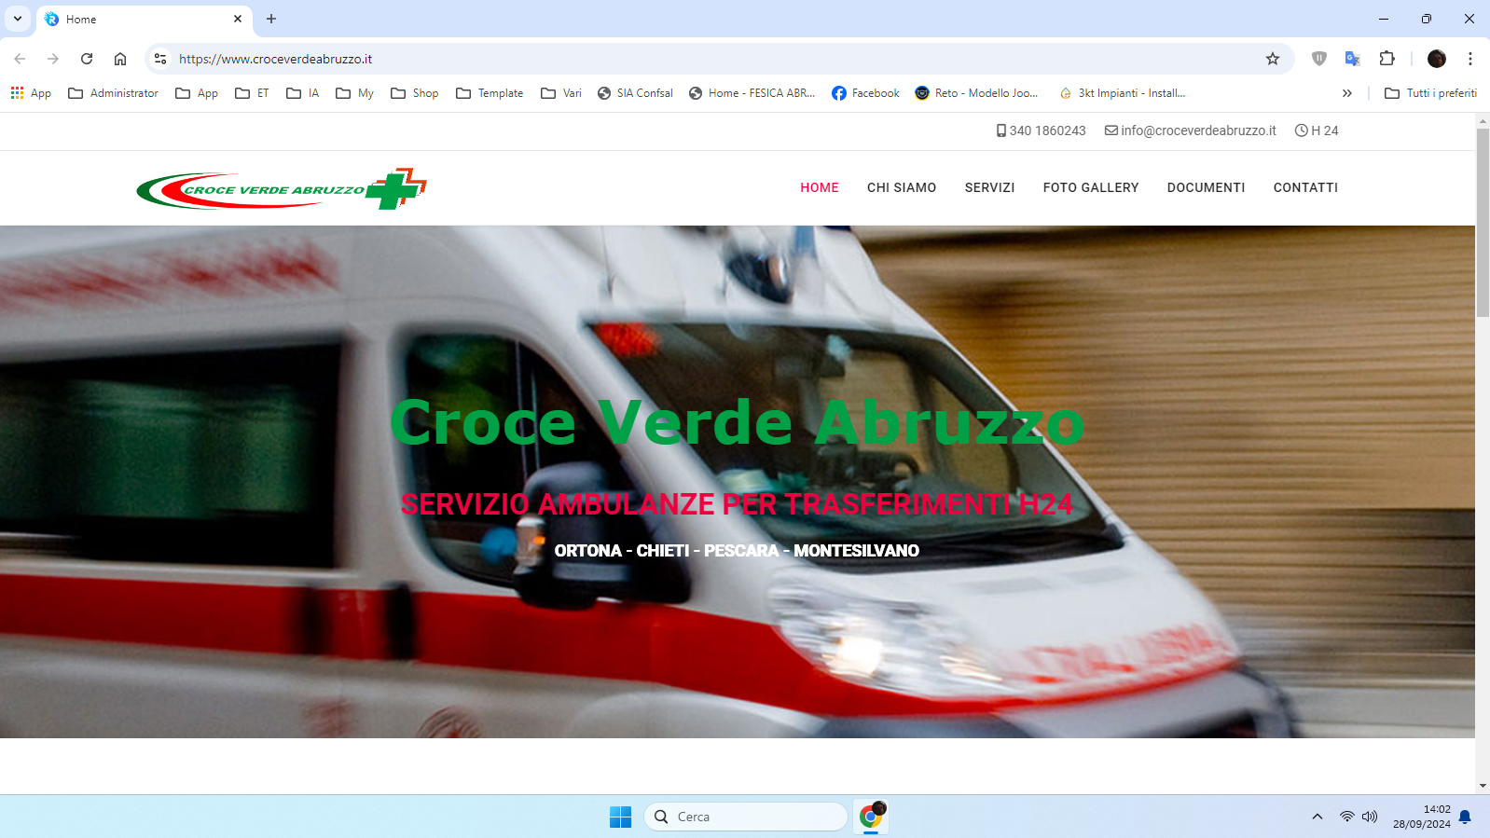1490x838 pixels.
Task: Open the CONTATTI menu item
Action: [x=1305, y=187]
